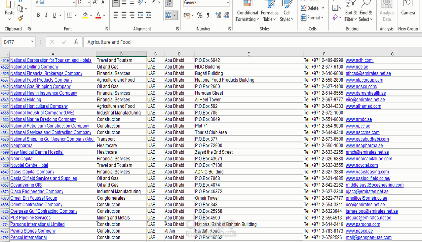
Task: Open Clipboard dialog launcher
Action: tap(30, 29)
